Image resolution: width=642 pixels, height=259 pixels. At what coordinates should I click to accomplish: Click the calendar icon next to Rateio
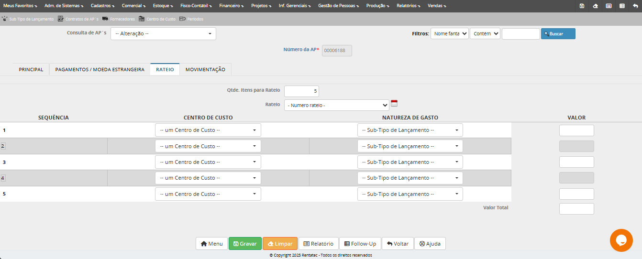tap(394, 103)
